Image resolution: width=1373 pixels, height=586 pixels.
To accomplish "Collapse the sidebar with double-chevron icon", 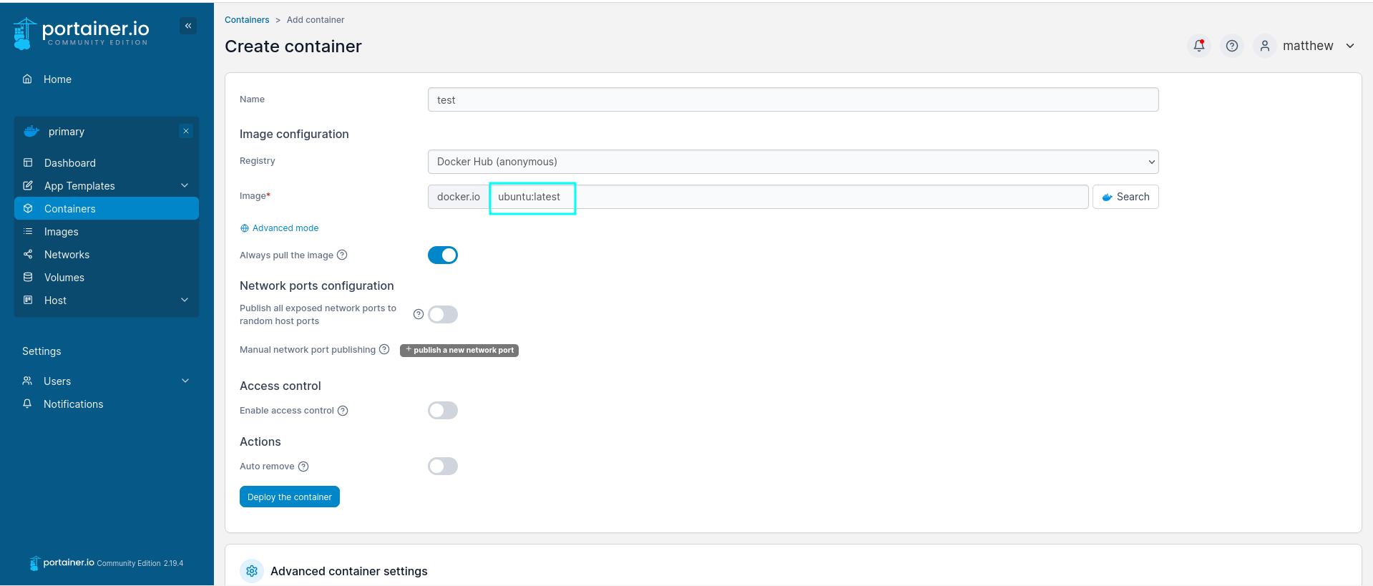I will point(188,26).
